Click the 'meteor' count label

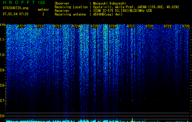[x=43, y=9]
